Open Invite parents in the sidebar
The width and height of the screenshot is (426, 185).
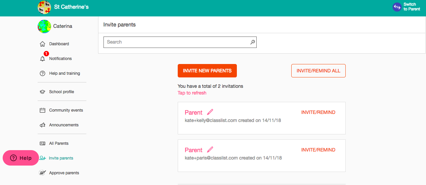coord(61,158)
